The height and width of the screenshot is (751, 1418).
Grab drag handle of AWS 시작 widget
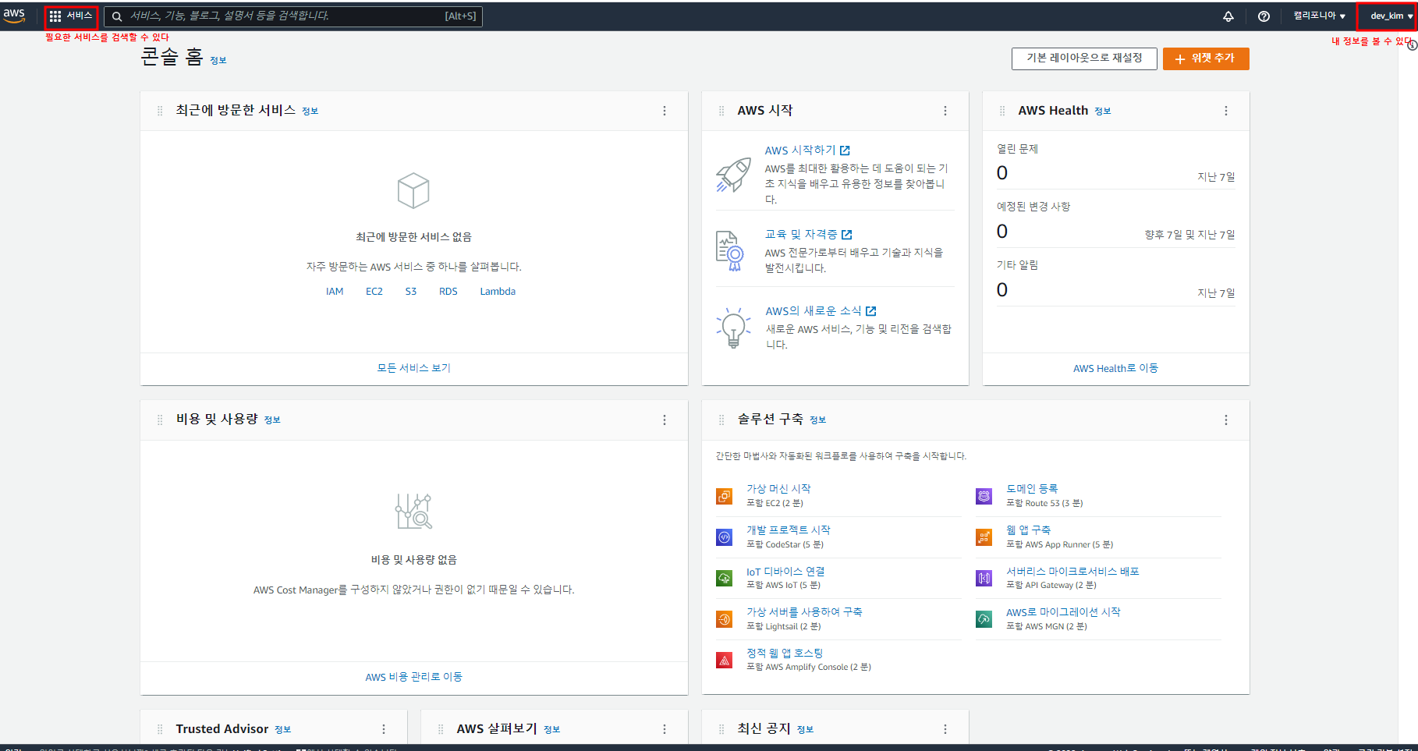[x=721, y=111]
